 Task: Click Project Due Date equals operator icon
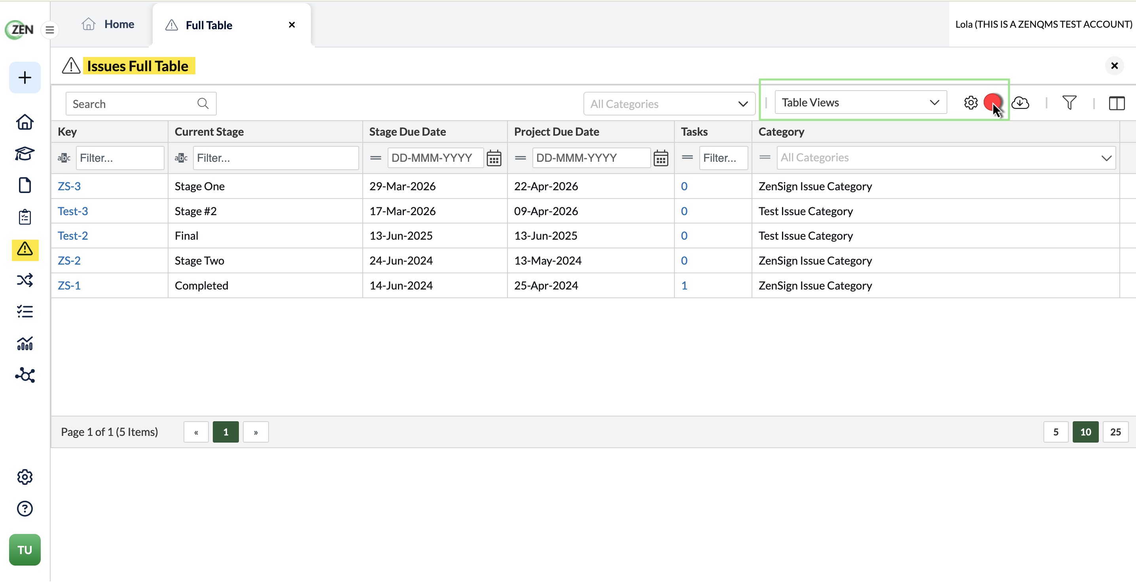521,158
